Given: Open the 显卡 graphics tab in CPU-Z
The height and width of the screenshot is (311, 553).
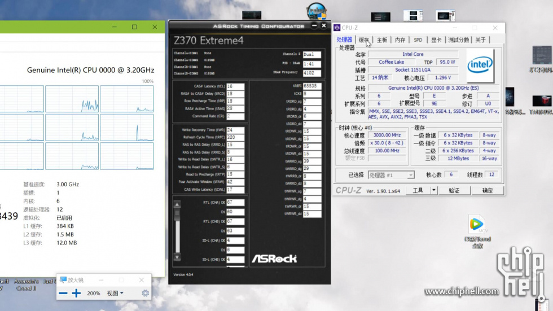Looking at the screenshot, I should [x=436, y=40].
